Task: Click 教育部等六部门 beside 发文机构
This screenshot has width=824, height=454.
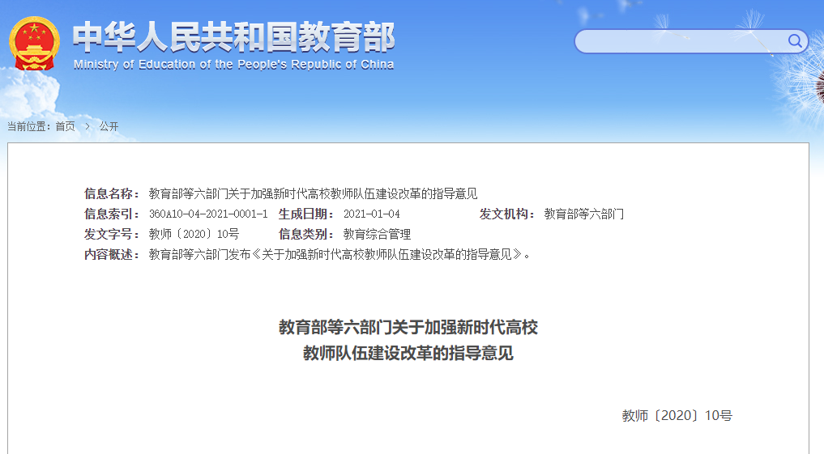Action: click(x=583, y=214)
